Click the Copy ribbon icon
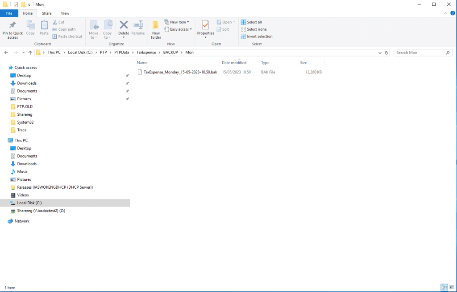Screen dimensions: 457x292 point(30,25)
